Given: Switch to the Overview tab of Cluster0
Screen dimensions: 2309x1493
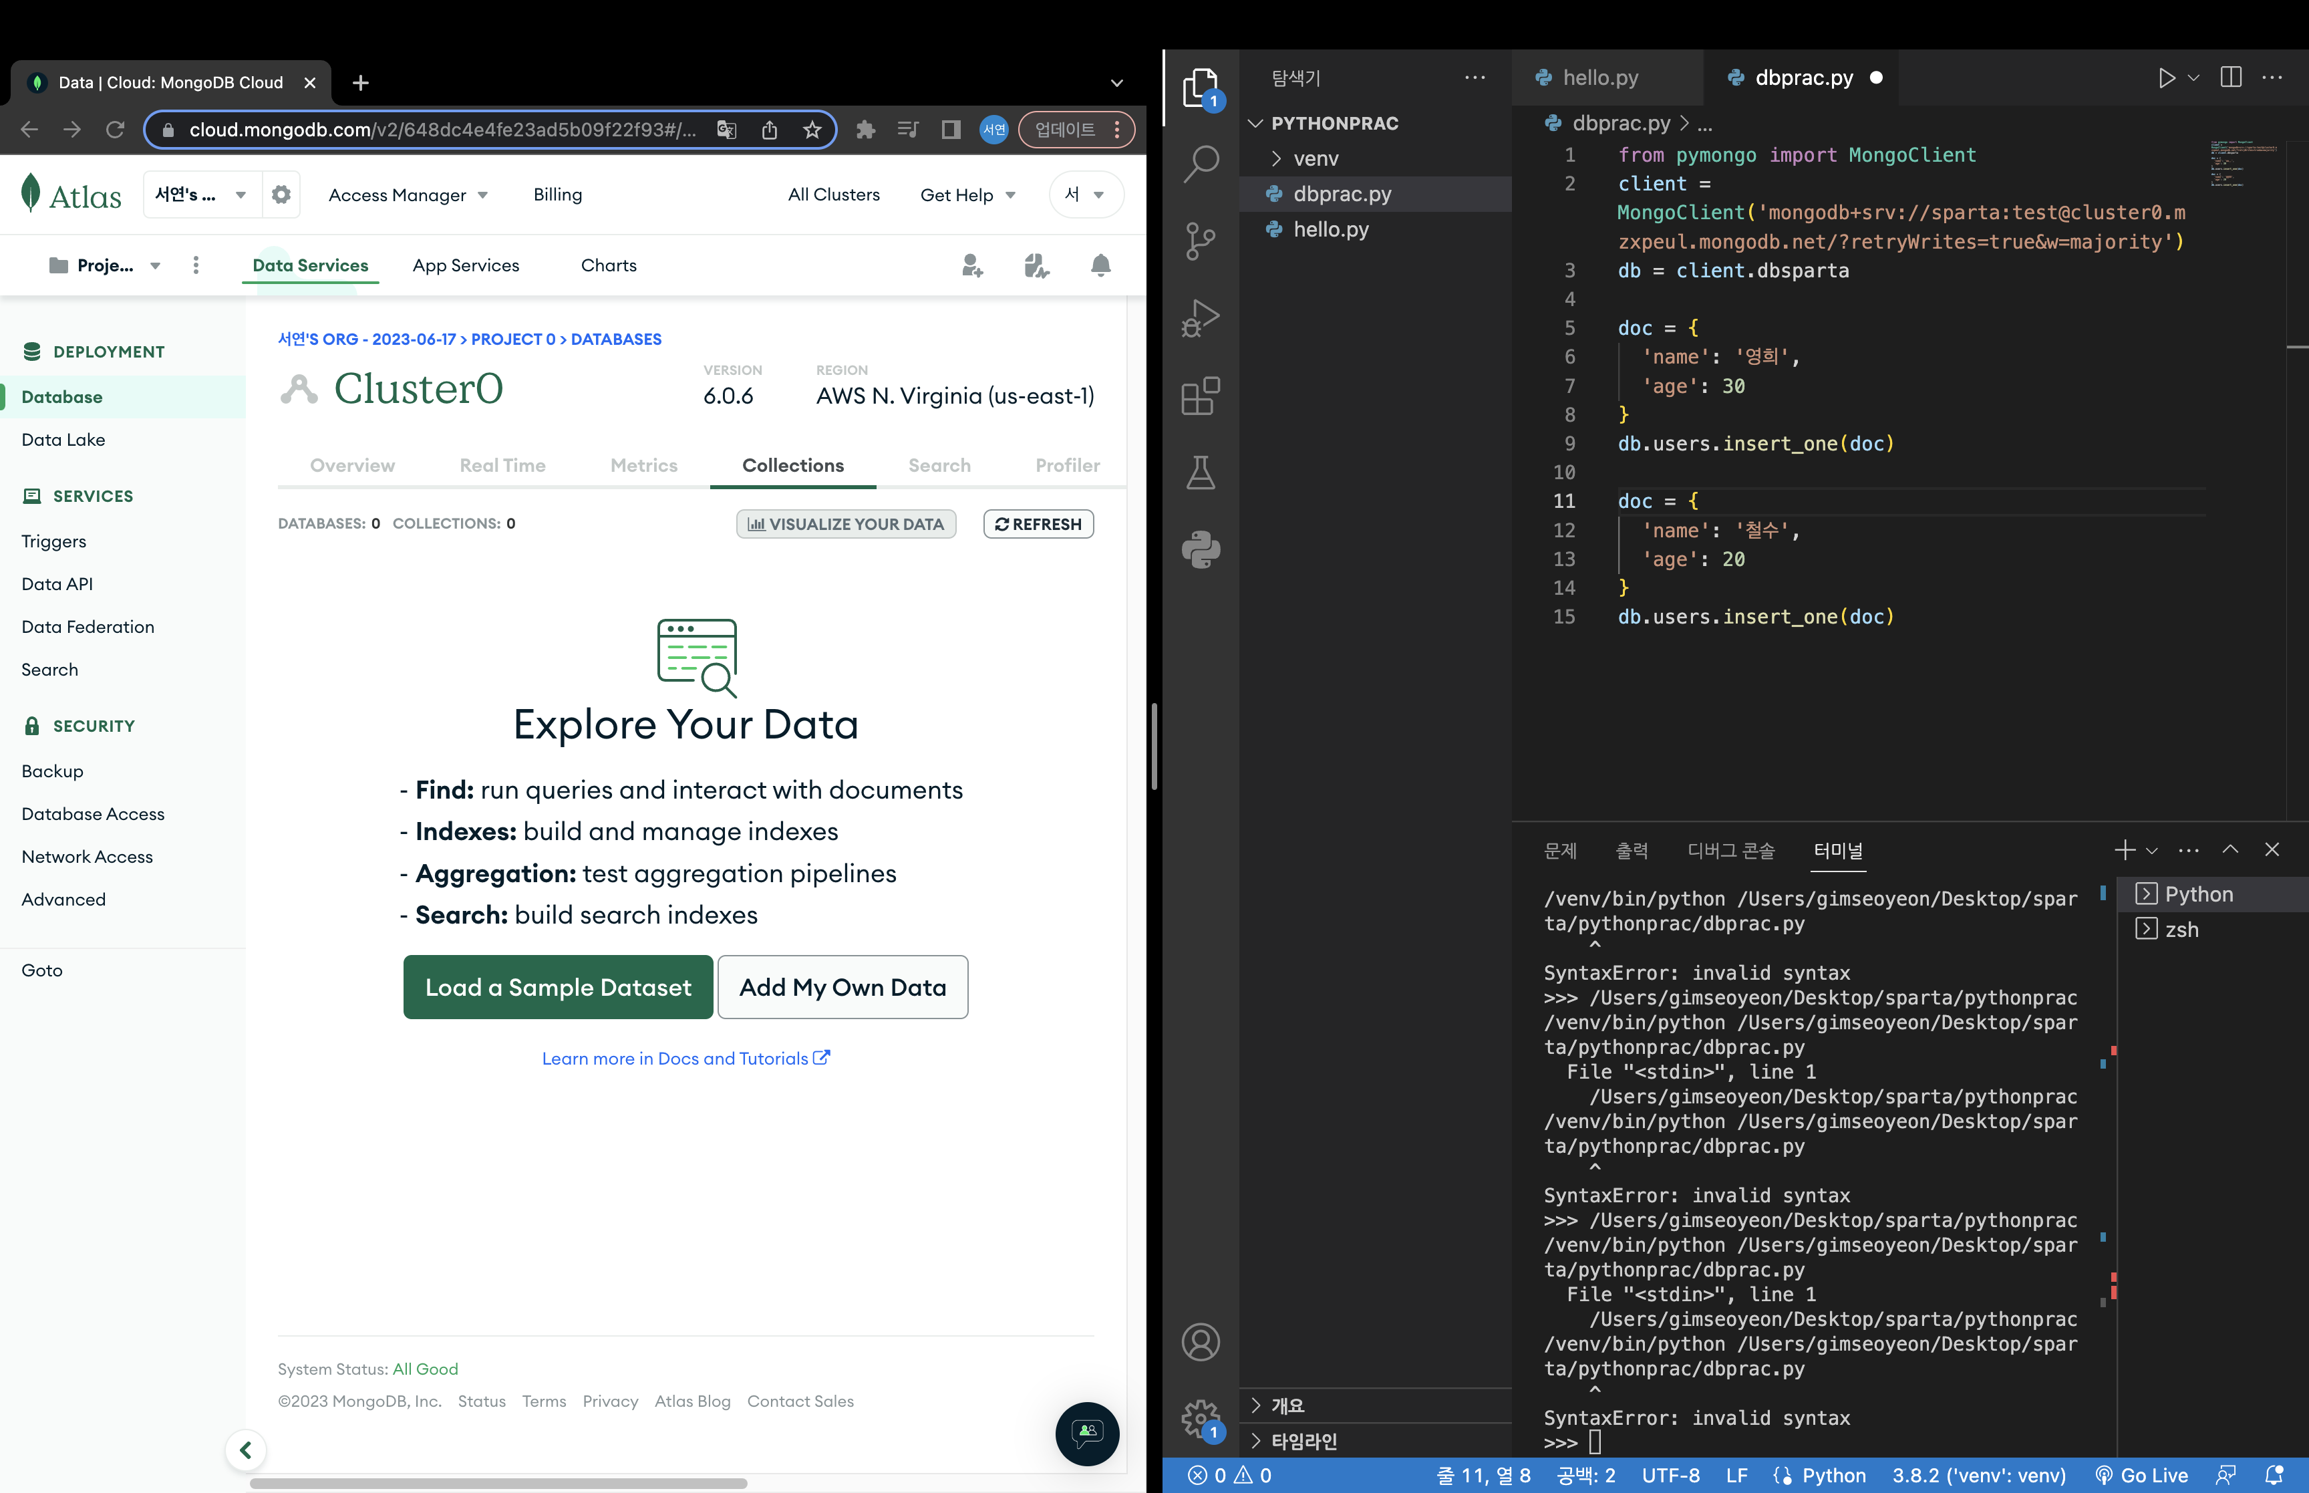Looking at the screenshot, I should click(x=351, y=465).
